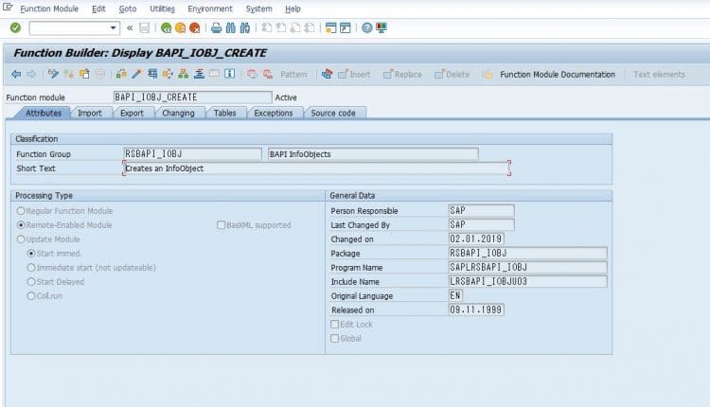Click the Where-Used List icon

point(168,74)
